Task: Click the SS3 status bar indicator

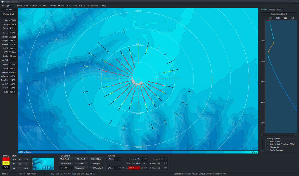Action: tap(61, 173)
